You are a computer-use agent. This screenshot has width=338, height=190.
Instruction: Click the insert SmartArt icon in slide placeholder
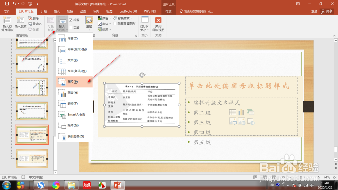(x=250, y=112)
